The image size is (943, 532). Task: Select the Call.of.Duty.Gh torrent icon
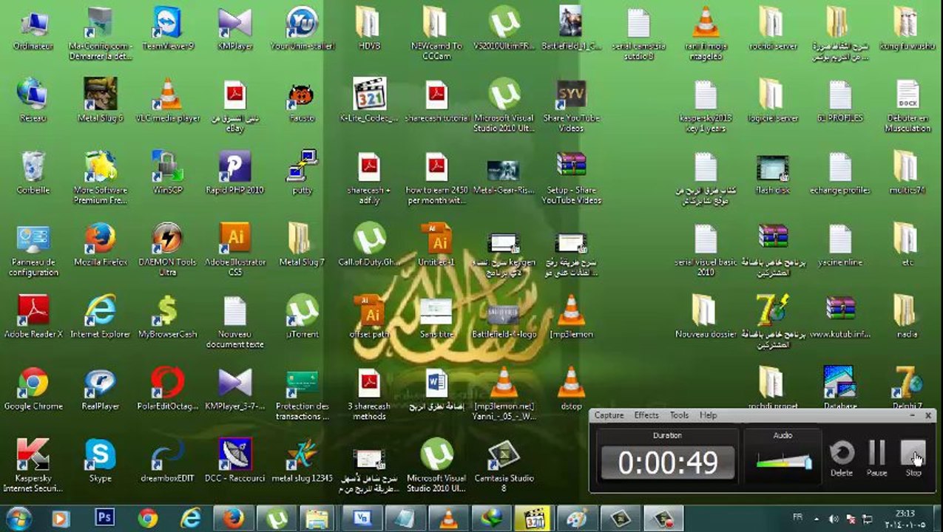(369, 245)
